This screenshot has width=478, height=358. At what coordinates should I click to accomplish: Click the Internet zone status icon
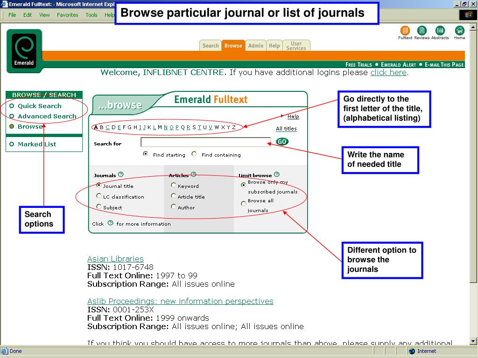(412, 351)
